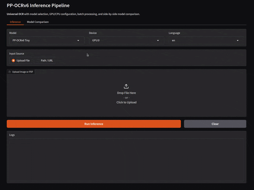The width and height of the screenshot is (254, 190).
Task: Click inside the Logs text area
Action: point(126,160)
